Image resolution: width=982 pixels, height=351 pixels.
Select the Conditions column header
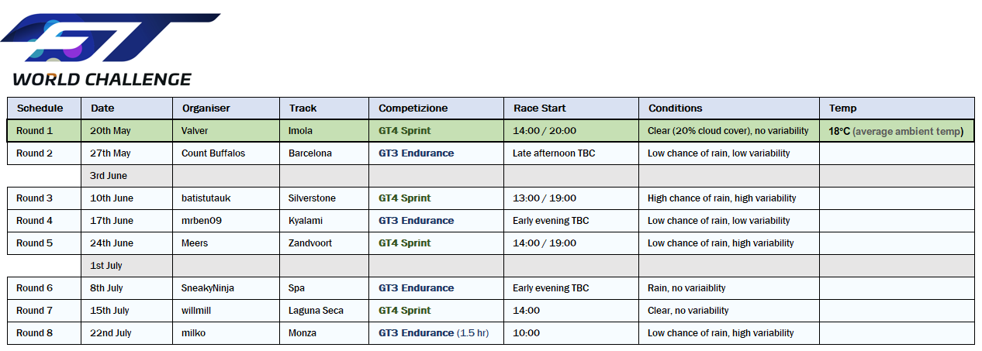(x=675, y=108)
